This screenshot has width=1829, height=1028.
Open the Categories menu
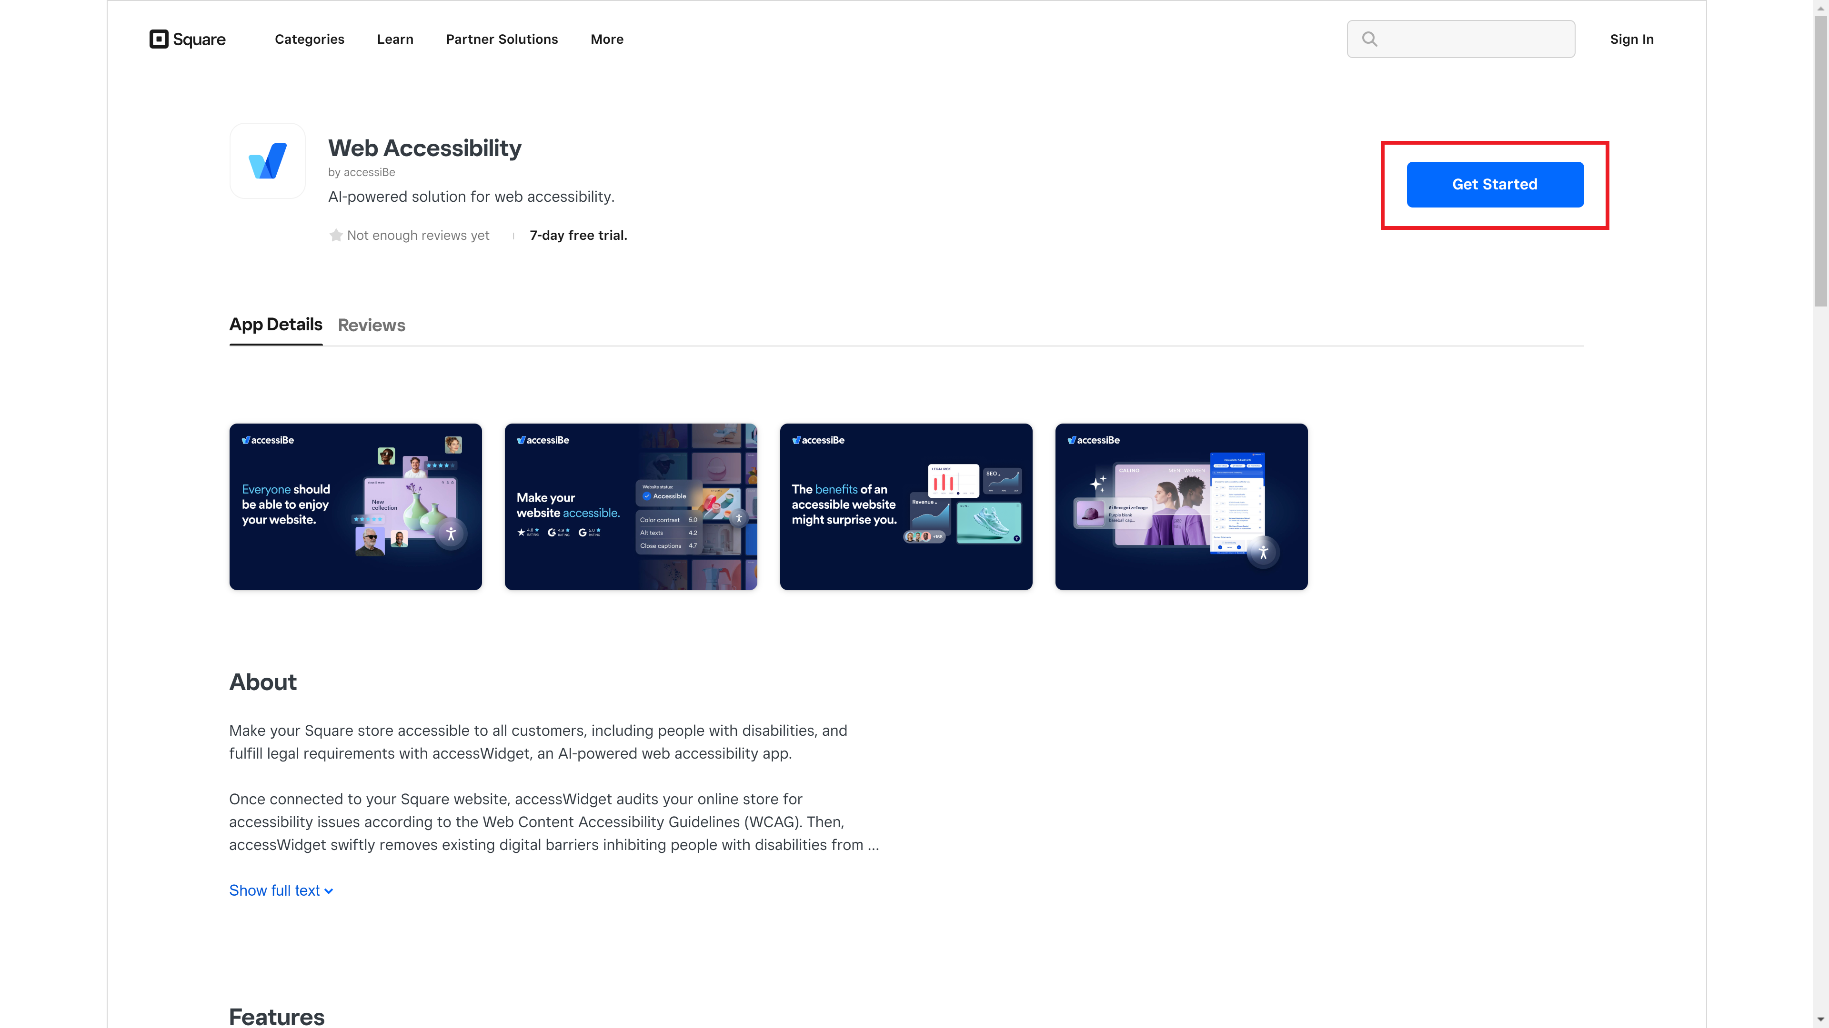pos(309,39)
